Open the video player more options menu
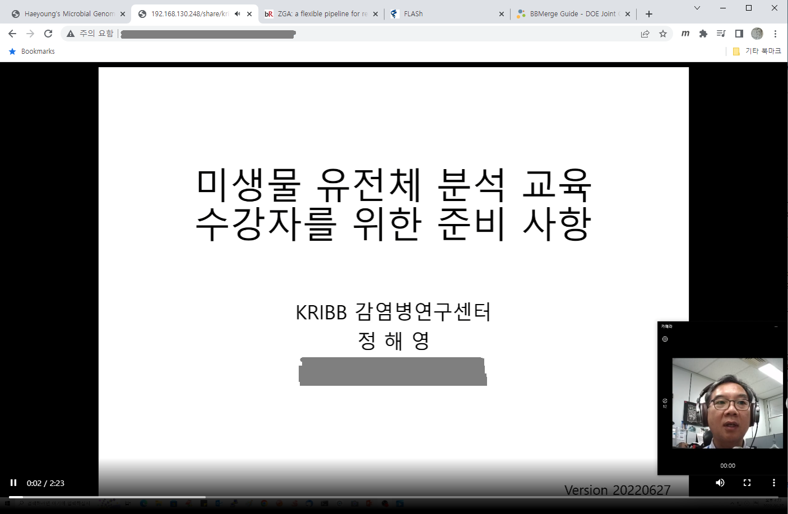The height and width of the screenshot is (514, 788). pyautogui.click(x=774, y=483)
